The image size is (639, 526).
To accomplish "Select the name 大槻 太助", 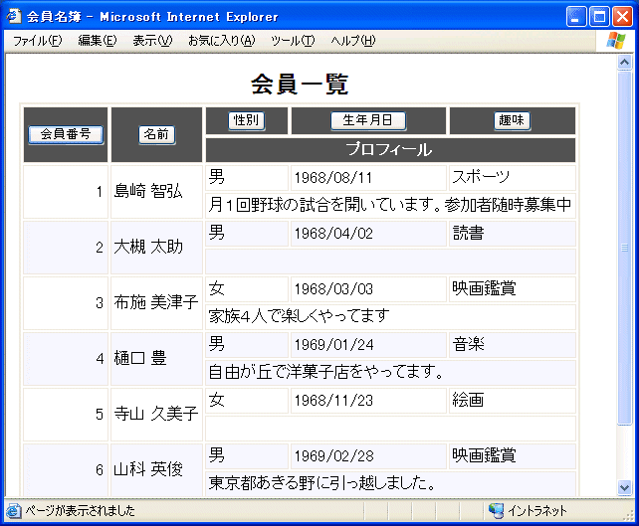I will click(148, 247).
